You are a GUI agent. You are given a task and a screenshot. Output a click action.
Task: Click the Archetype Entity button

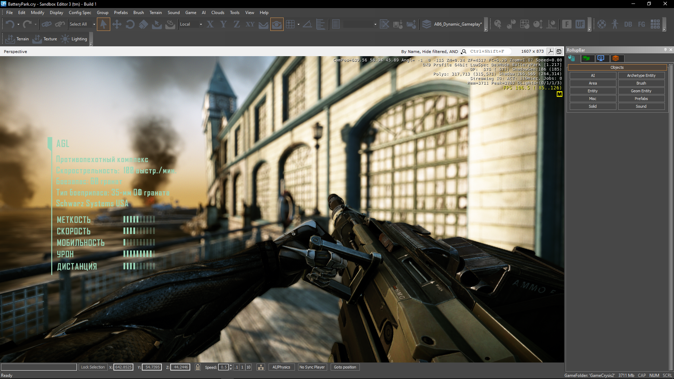pos(641,75)
